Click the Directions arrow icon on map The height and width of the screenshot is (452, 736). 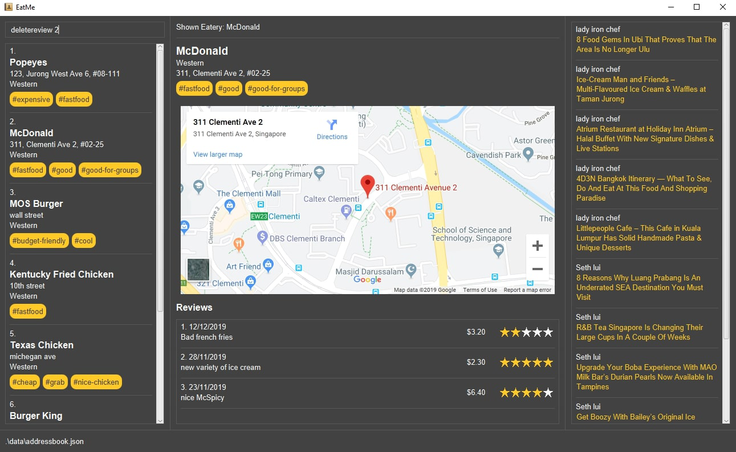[x=332, y=124]
